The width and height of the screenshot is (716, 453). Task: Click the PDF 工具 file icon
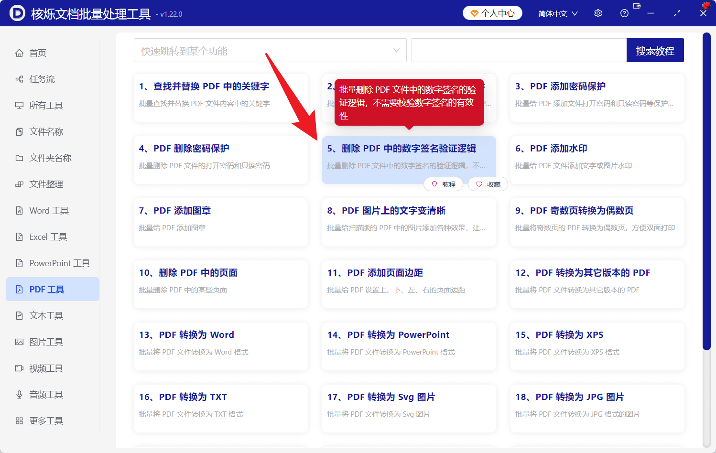19,290
